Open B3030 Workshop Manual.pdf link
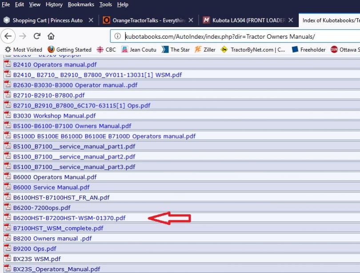 [54, 116]
